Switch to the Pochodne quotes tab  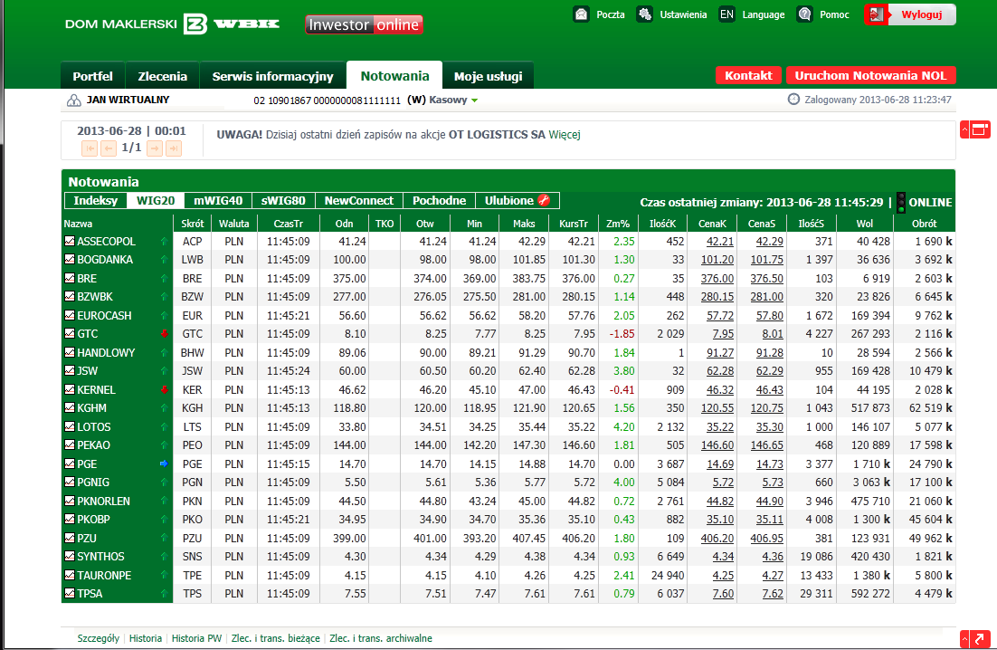[440, 200]
